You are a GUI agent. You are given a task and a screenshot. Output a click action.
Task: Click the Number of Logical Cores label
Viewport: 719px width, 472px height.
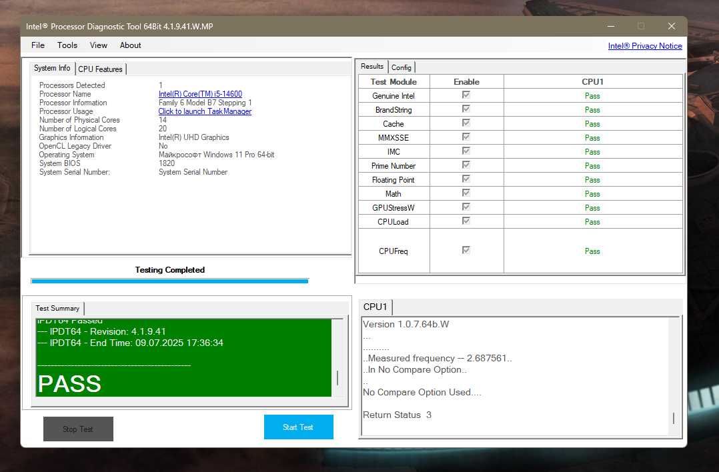[77, 129]
